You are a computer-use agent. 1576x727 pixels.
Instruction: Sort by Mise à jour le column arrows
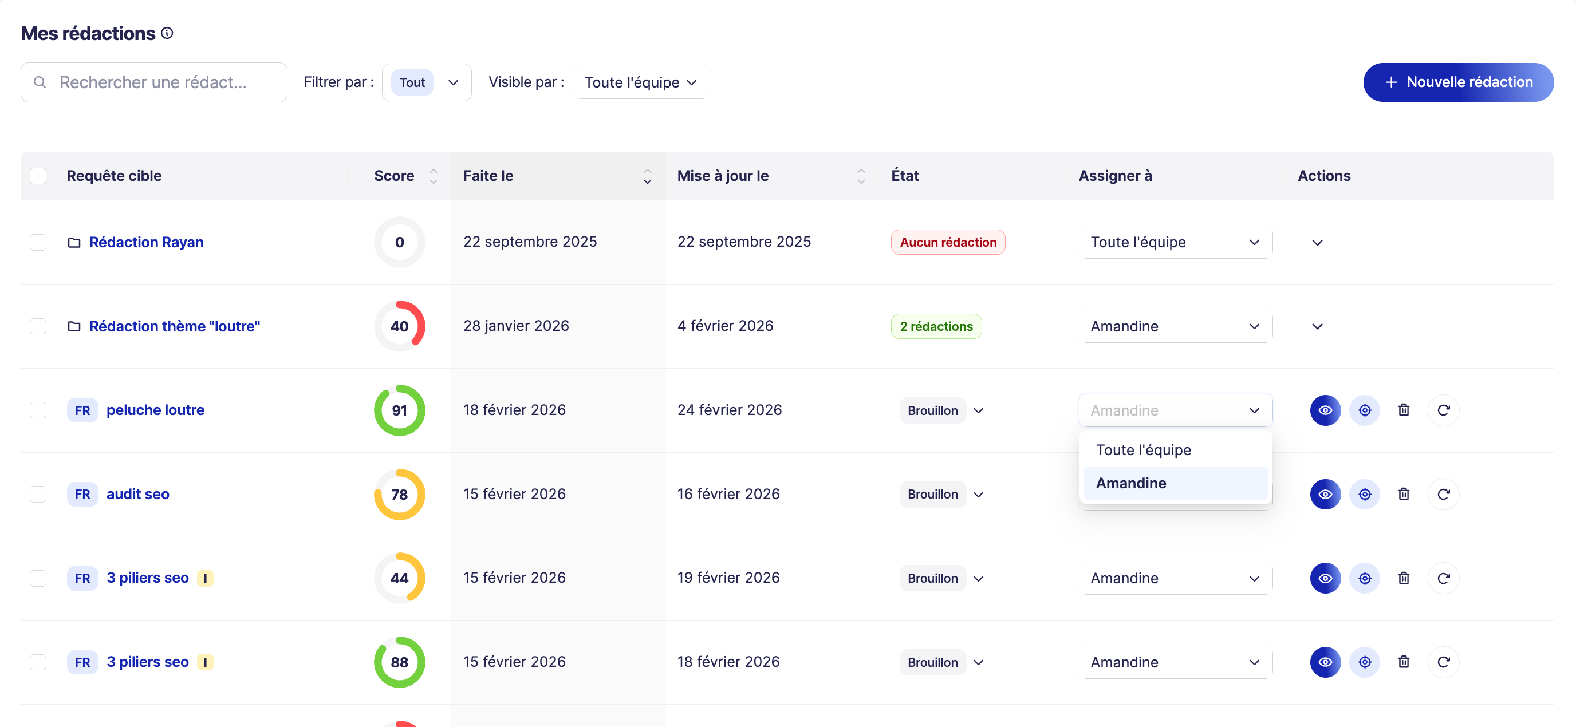(x=861, y=176)
